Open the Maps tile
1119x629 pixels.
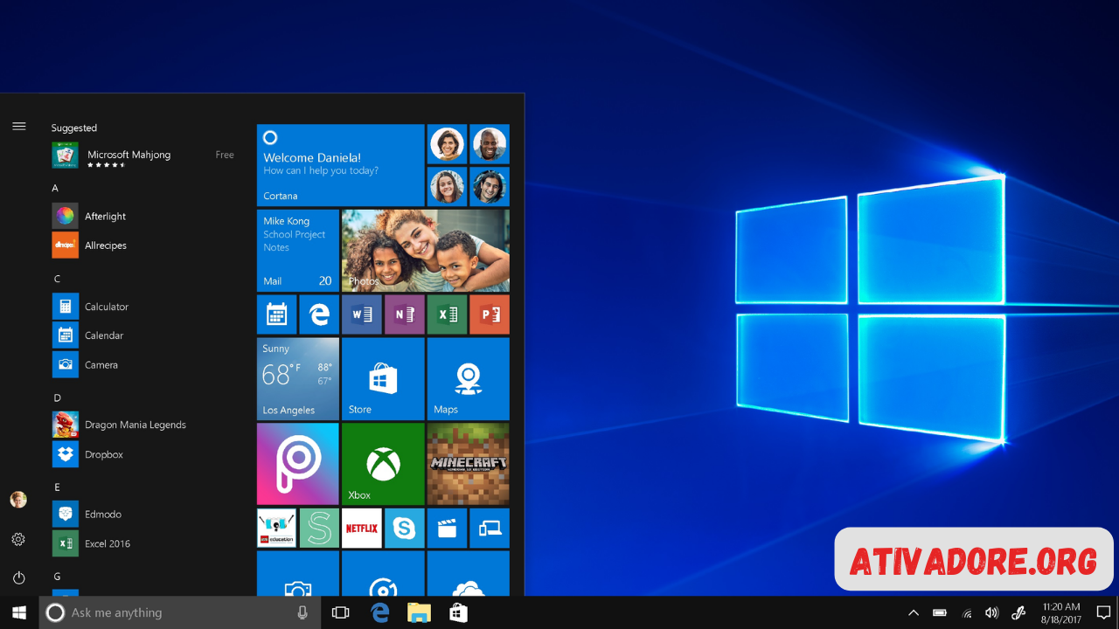469,378
